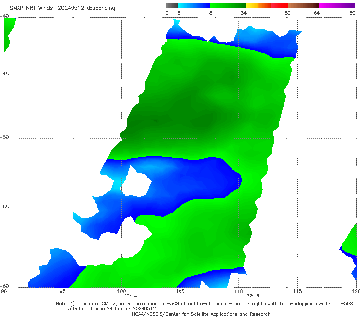Select the brown segment of the color bar
Screen dimensions: 360x317
(303, 6)
